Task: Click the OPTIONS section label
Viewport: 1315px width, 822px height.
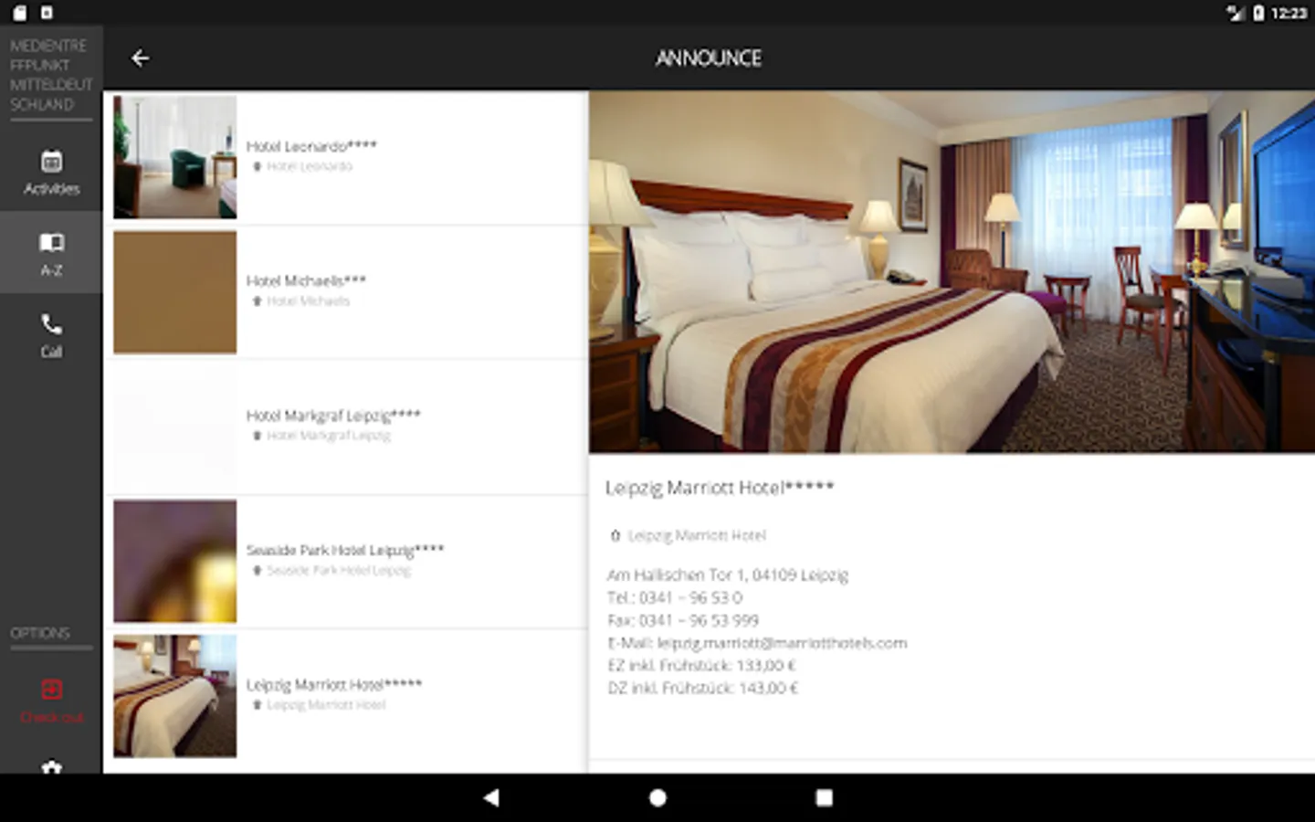Action: 40,633
